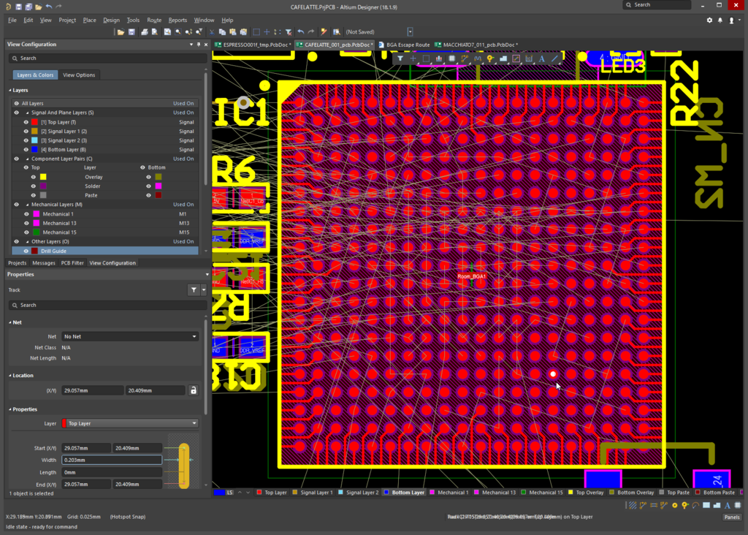This screenshot has width=748, height=535.
Task: Click the Cross Probe icon in main toolbar
Action: click(x=324, y=32)
